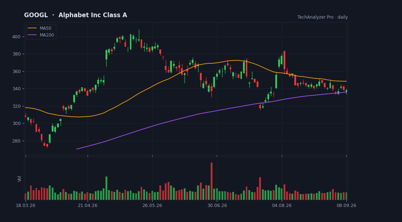Viewport: 402px width, 222px height.
Task: Click the Vol axis label
Action: point(19,179)
